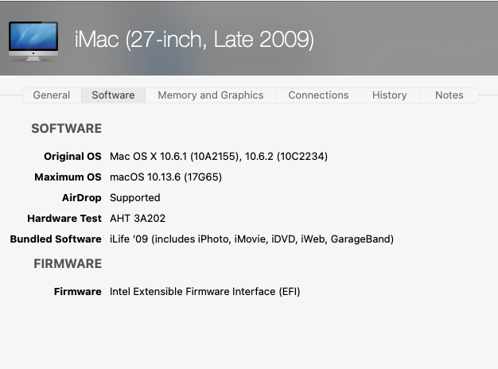Screen dimensions: 498x369
Task: Click the iMac (27-inch, Late 2009) title
Action: pos(194,39)
